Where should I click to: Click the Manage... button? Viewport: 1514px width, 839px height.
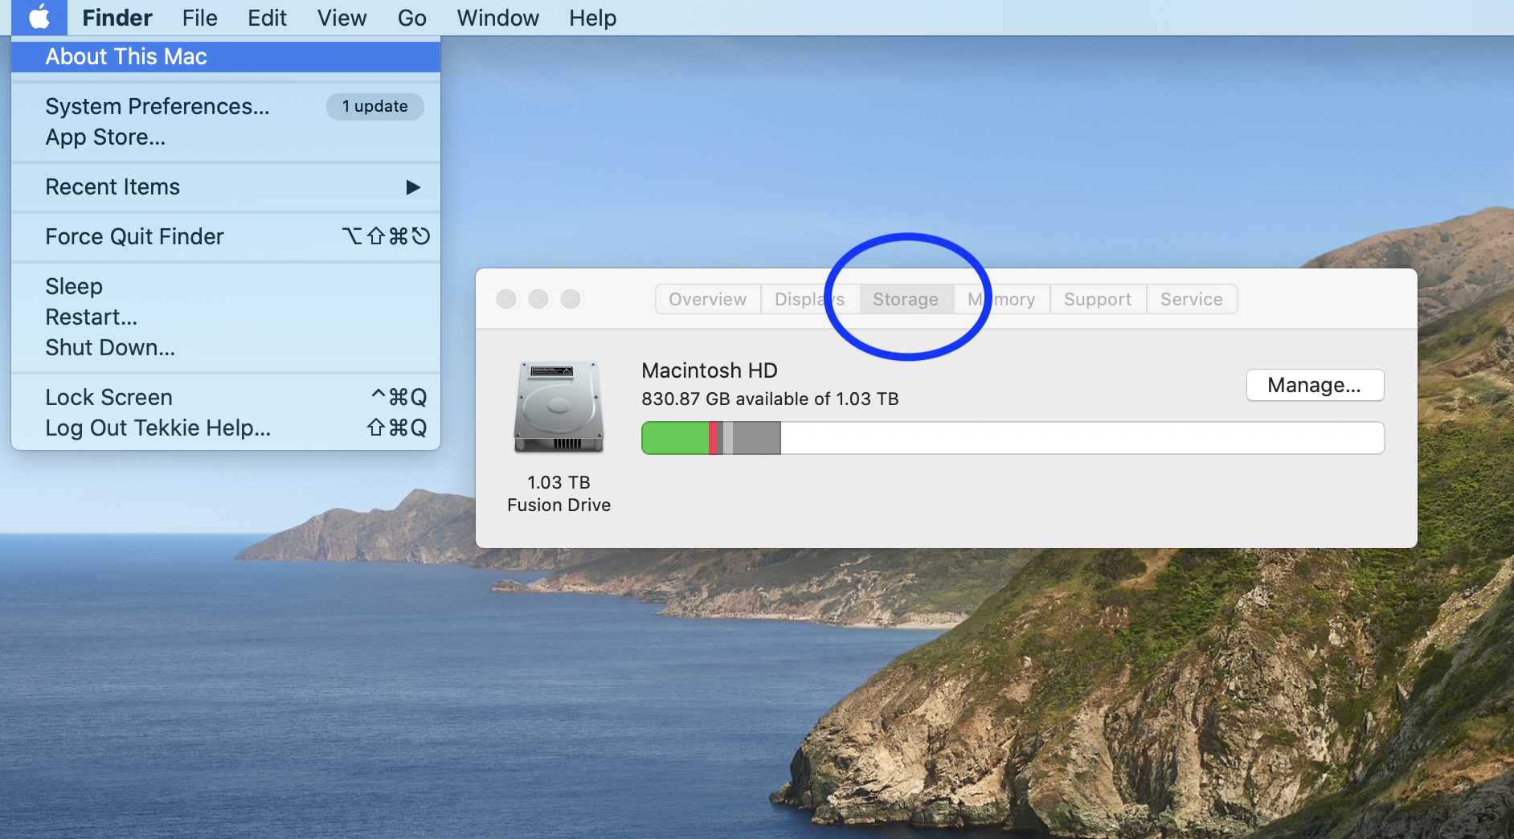1315,385
